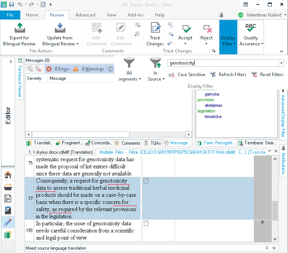Click Refresh Filters
The image size is (288, 253).
pyautogui.click(x=228, y=75)
